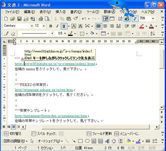Select the Oval drawing tool
This screenshot has height=151, width=166.
[87, 141]
